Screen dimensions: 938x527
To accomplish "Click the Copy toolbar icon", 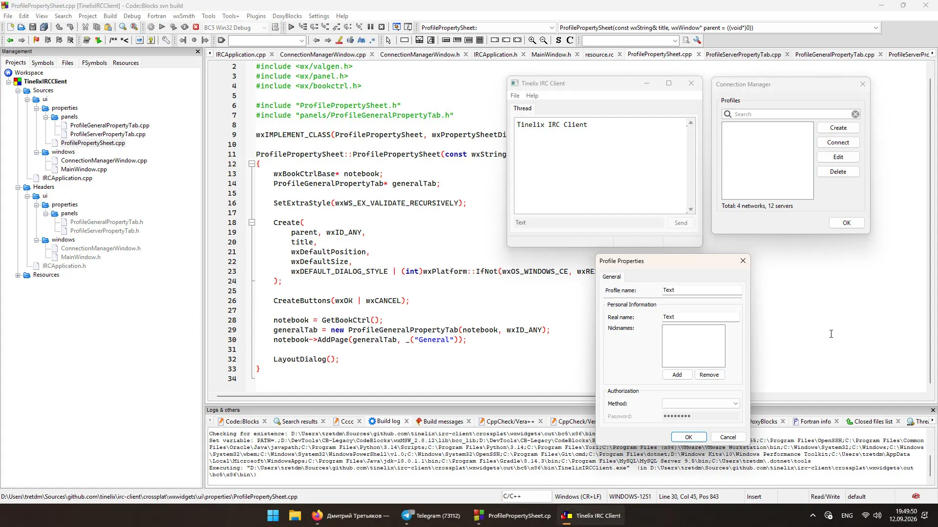I will (x=97, y=27).
